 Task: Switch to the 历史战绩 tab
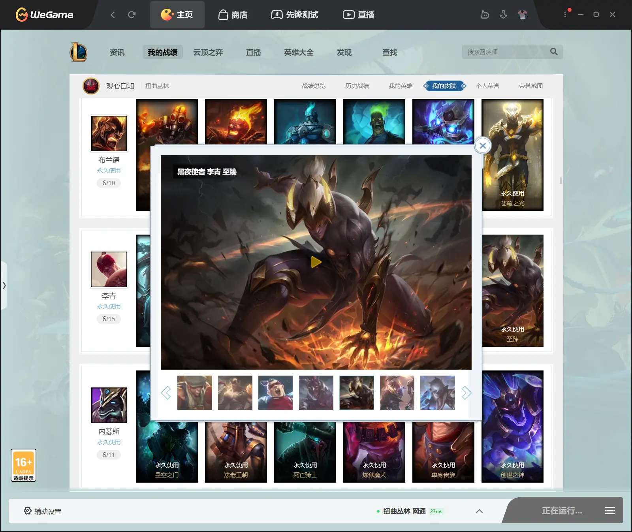(x=357, y=86)
